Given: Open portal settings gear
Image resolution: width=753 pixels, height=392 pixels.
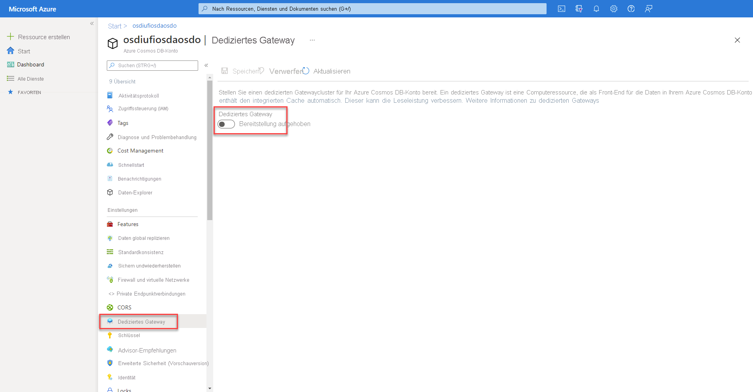Looking at the screenshot, I should point(614,9).
